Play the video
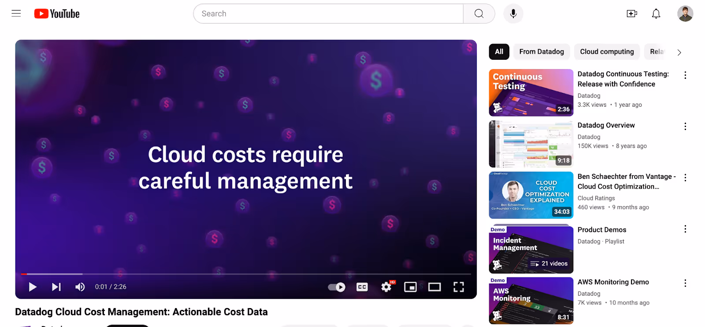Screen dimensions: 705x327 point(33,287)
